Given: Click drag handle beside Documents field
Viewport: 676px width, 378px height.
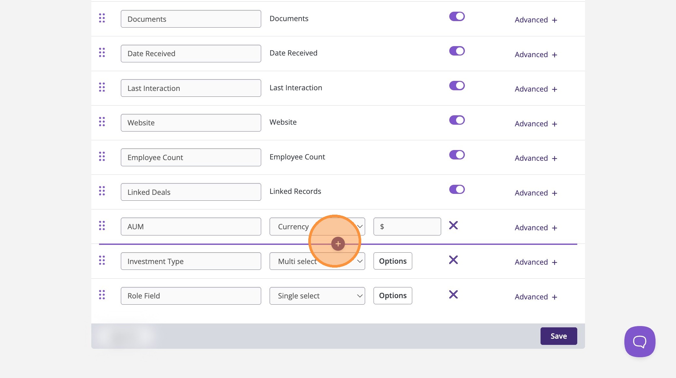Looking at the screenshot, I should [x=102, y=18].
